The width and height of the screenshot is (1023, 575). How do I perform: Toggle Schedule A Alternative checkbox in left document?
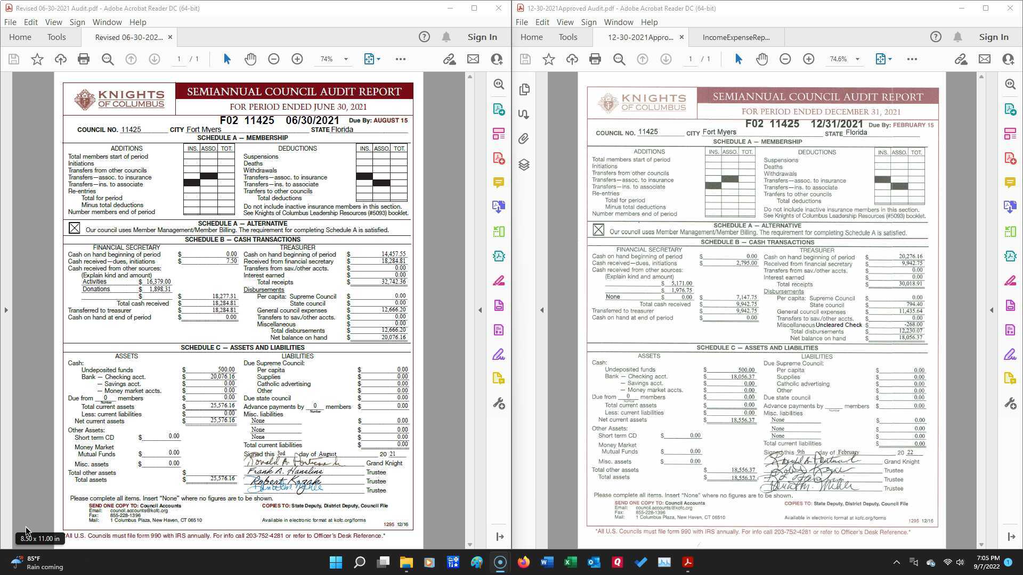pos(74,228)
